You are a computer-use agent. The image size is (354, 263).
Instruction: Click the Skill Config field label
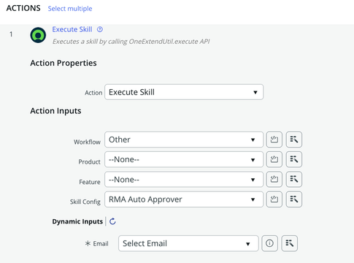(x=85, y=202)
